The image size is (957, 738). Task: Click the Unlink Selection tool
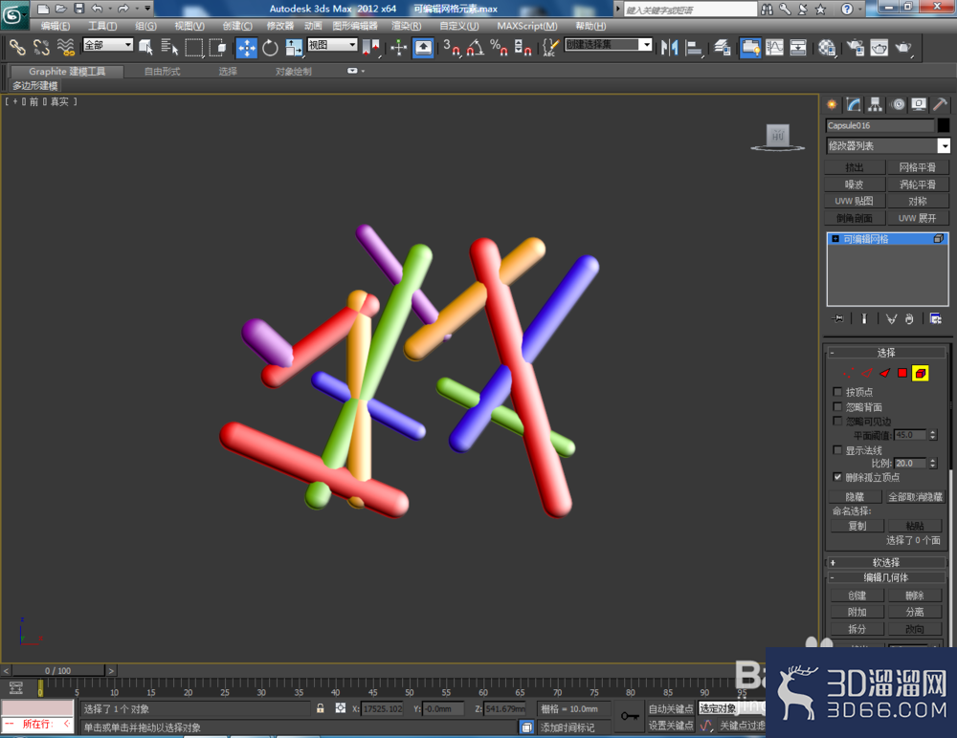coord(41,47)
